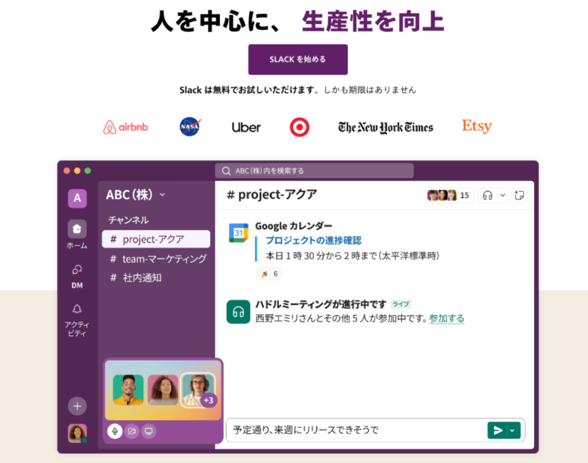The width and height of the screenshot is (588, 463).
Task: Click the SLACK を始める button
Action: pyautogui.click(x=297, y=59)
